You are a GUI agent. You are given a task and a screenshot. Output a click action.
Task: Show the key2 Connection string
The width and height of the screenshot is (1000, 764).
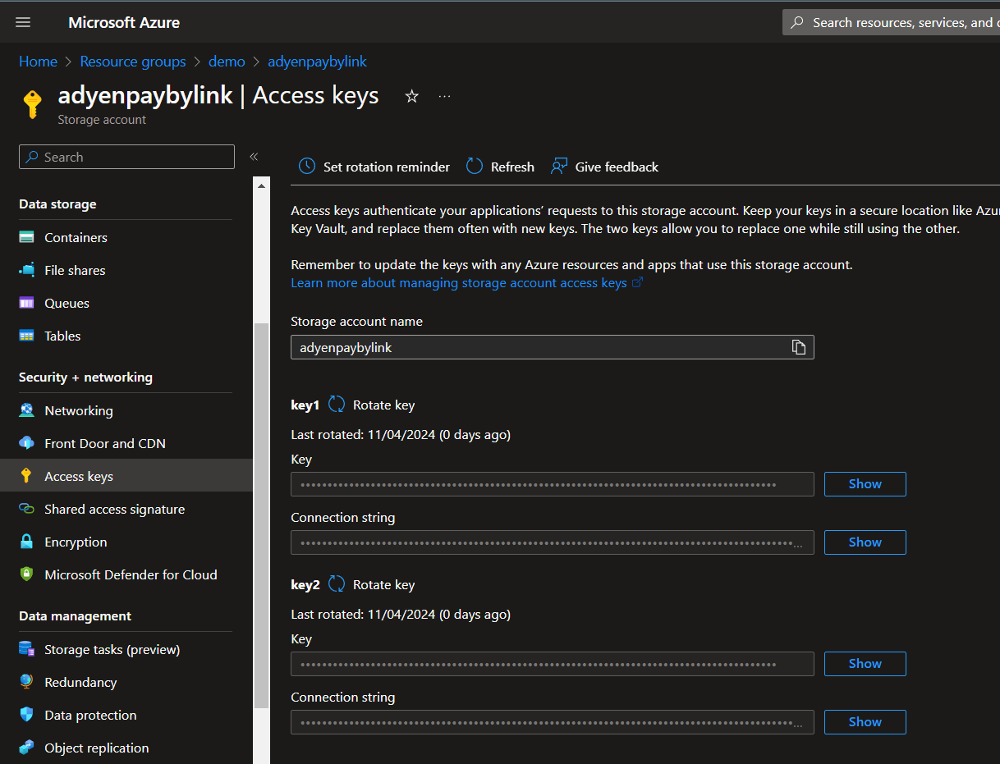[x=865, y=722]
